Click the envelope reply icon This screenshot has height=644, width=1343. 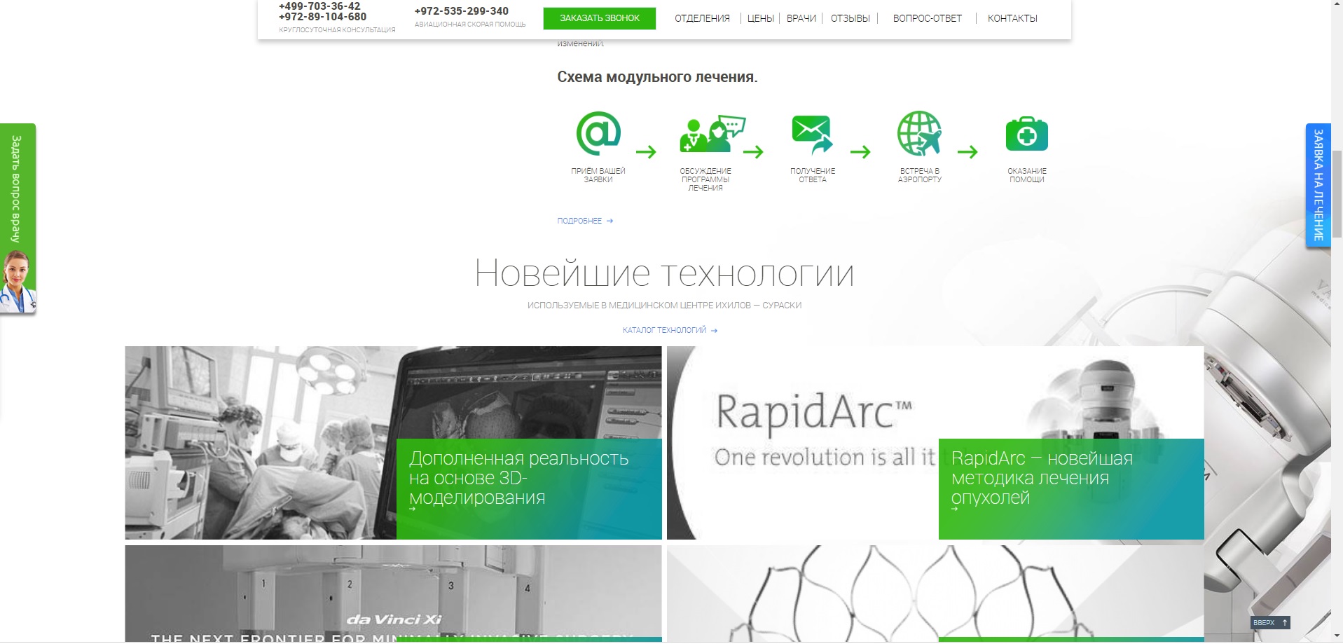coord(813,135)
